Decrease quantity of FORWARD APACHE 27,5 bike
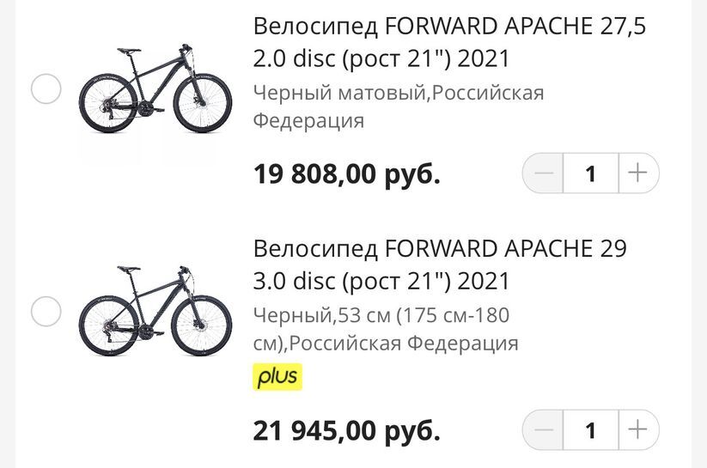The width and height of the screenshot is (707, 468). click(544, 173)
